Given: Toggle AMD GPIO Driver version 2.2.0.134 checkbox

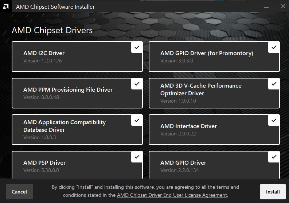Looking at the screenshot, I should 274,157.
